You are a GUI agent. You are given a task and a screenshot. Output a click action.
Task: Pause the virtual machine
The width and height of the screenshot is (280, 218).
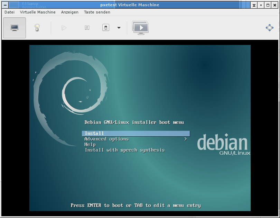coord(87,28)
